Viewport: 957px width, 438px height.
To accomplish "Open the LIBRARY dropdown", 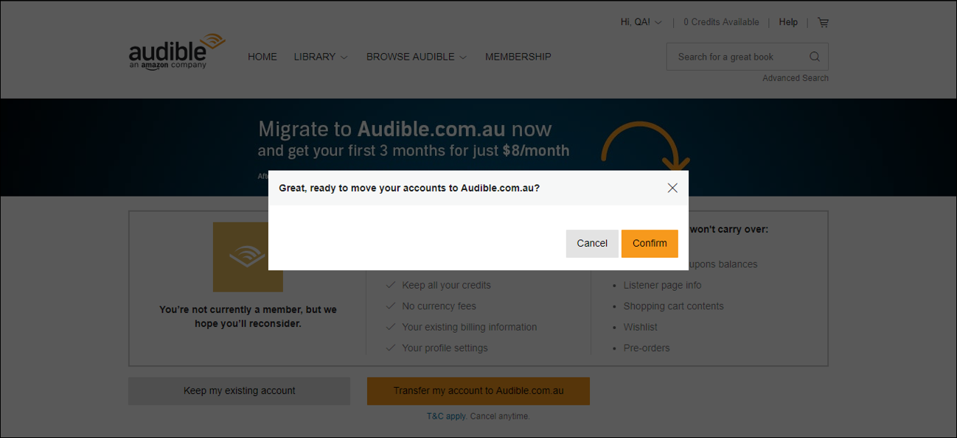I will coord(320,56).
